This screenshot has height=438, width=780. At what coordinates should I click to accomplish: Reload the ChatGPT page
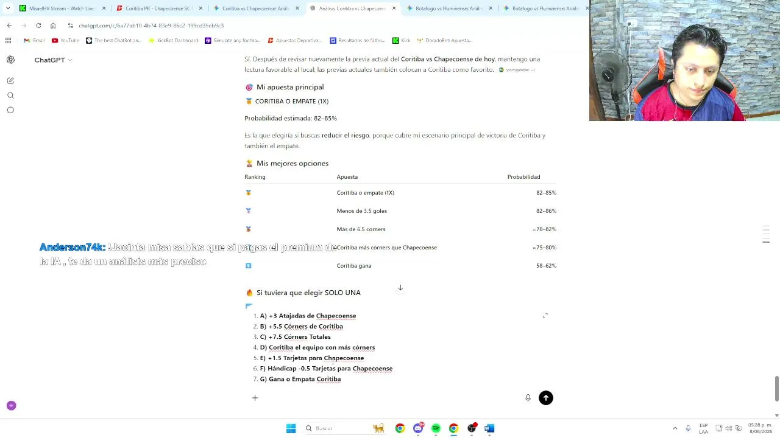point(38,26)
